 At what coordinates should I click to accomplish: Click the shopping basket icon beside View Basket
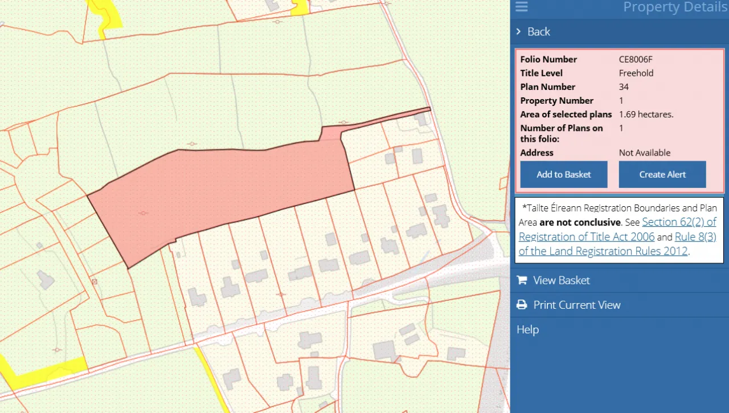(x=521, y=280)
